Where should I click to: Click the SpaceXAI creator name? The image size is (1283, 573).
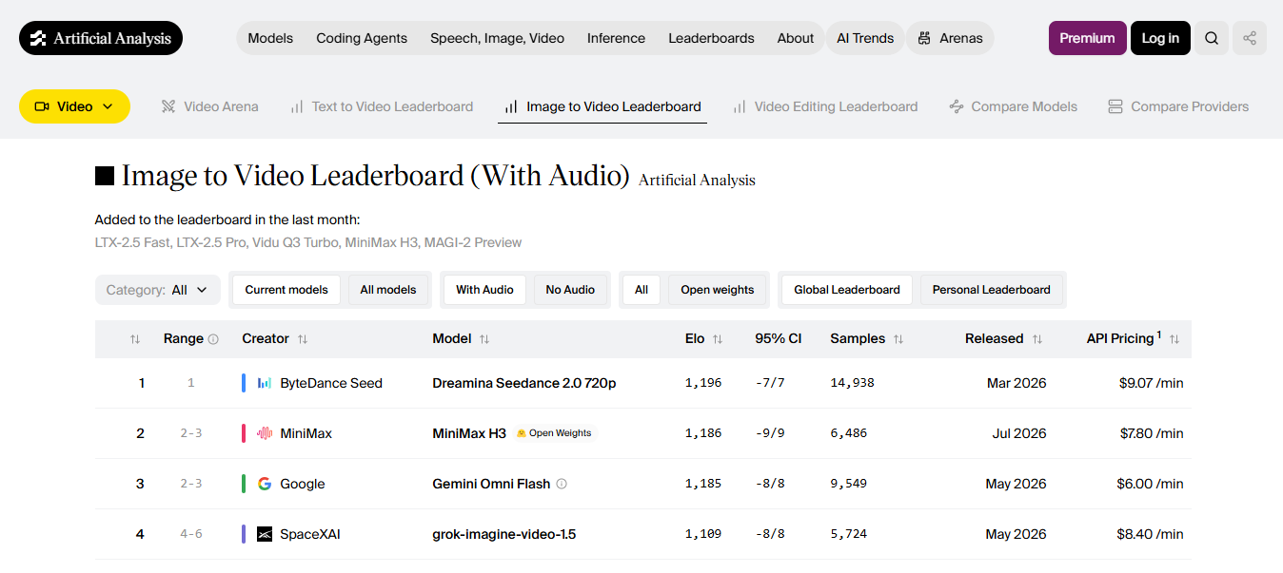coord(310,534)
